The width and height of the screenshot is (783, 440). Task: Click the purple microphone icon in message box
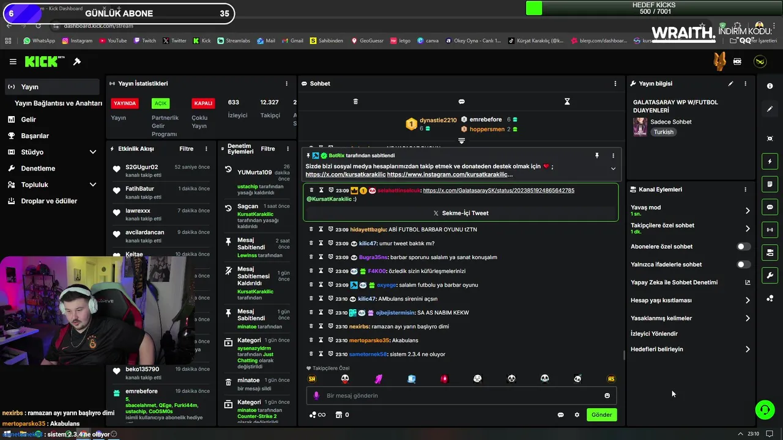click(x=316, y=395)
